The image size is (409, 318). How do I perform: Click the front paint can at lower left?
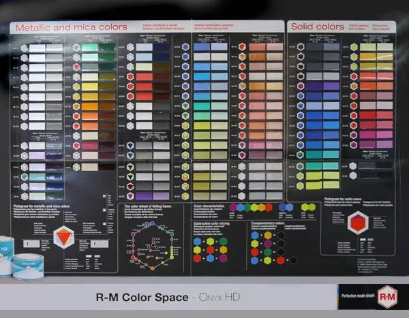point(28,267)
